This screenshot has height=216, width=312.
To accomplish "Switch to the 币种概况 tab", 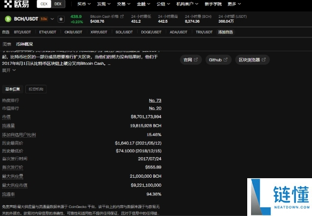I will [24, 44].
